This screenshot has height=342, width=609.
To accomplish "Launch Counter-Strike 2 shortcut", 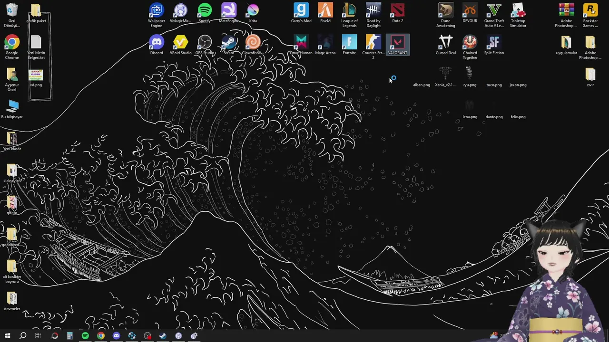I will 373,47.
